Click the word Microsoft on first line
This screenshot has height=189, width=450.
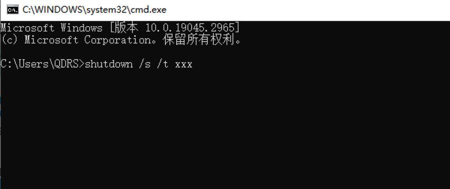click(27, 28)
